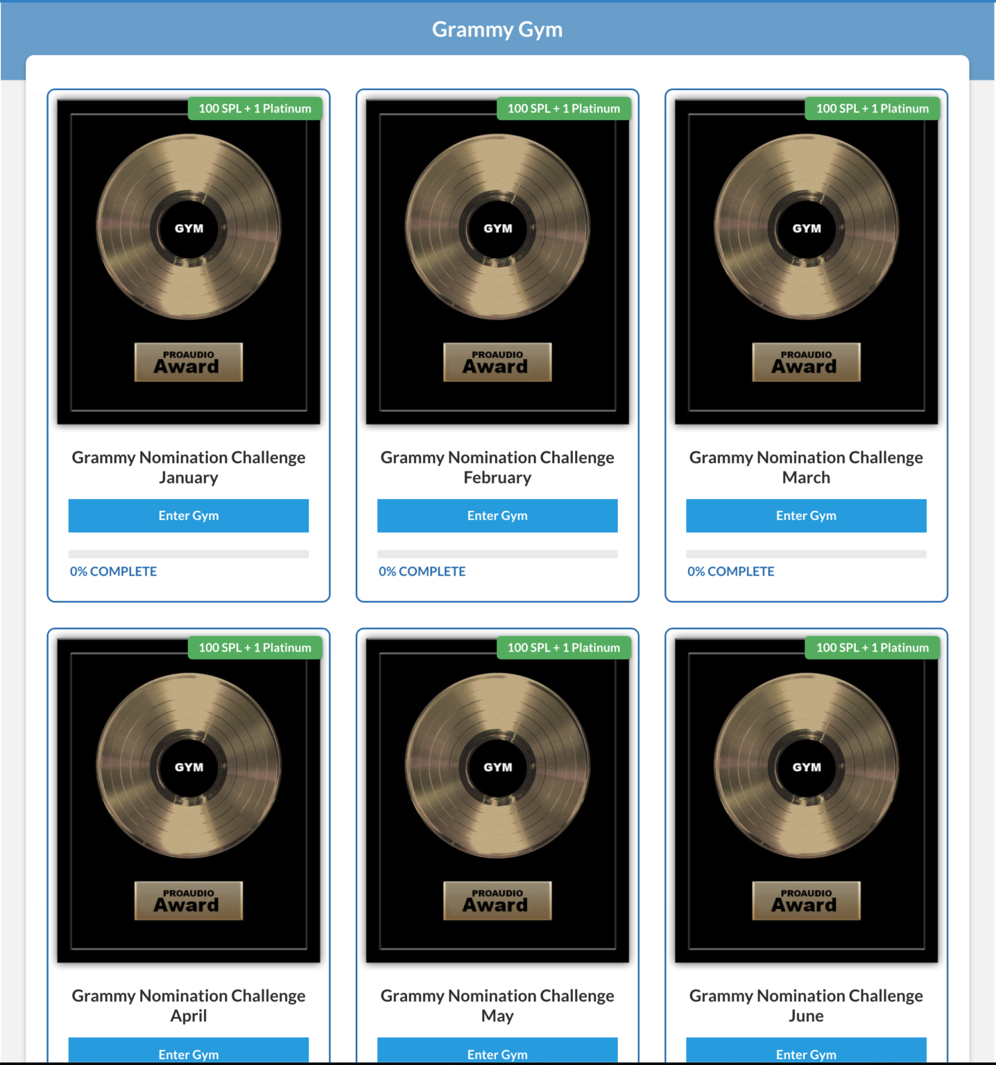This screenshot has width=996, height=1065.
Task: Enter Gym for the March challenge
Action: click(x=805, y=515)
